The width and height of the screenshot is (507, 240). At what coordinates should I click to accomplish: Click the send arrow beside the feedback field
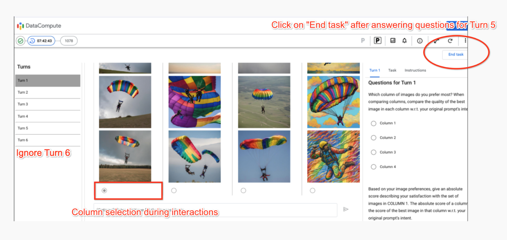tap(346, 209)
